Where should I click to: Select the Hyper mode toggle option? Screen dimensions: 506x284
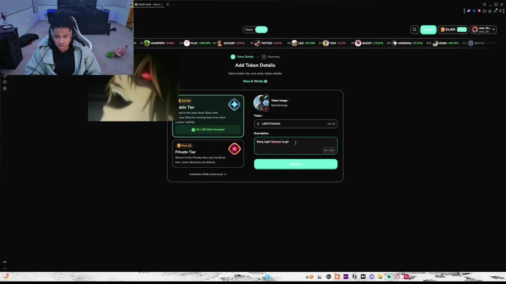[249, 30]
